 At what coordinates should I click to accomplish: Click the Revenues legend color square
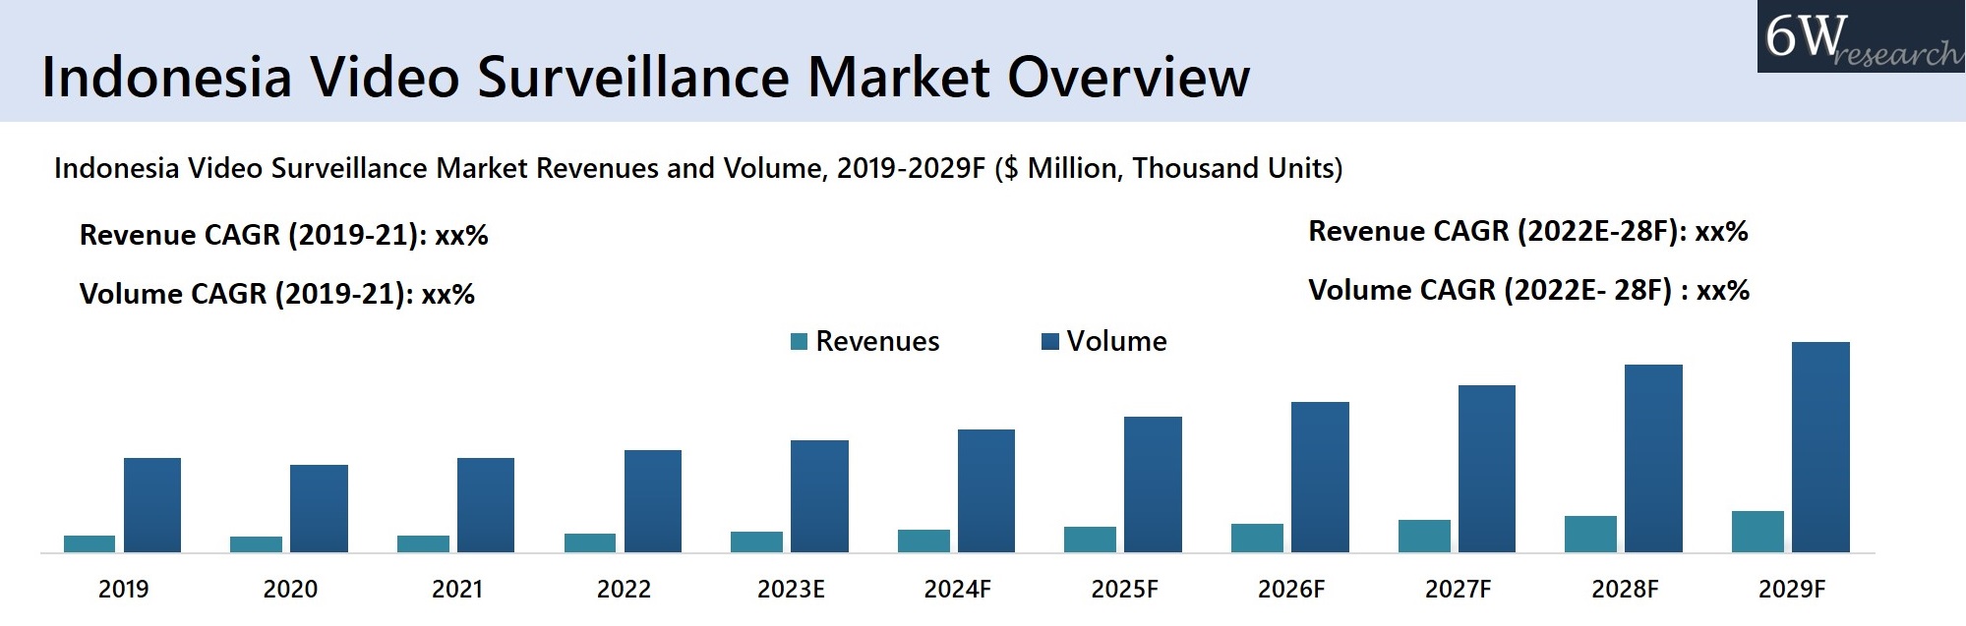(x=799, y=341)
